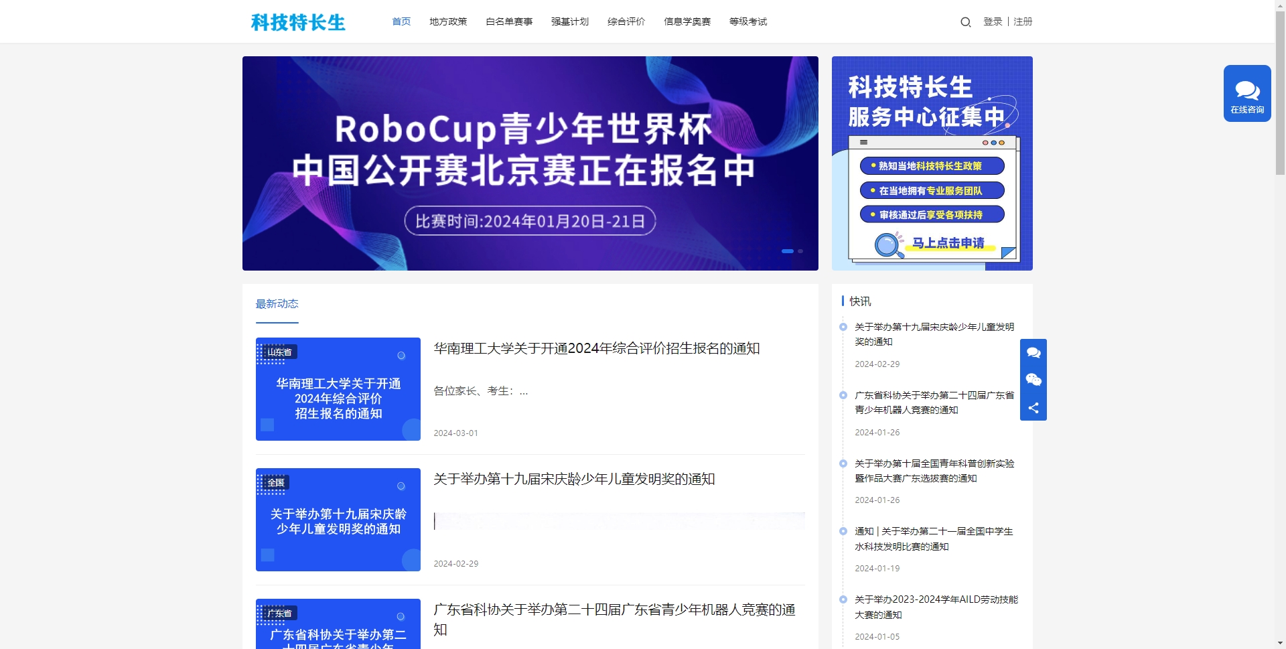
Task: Click the share icon in floating sidebar
Action: [1033, 408]
